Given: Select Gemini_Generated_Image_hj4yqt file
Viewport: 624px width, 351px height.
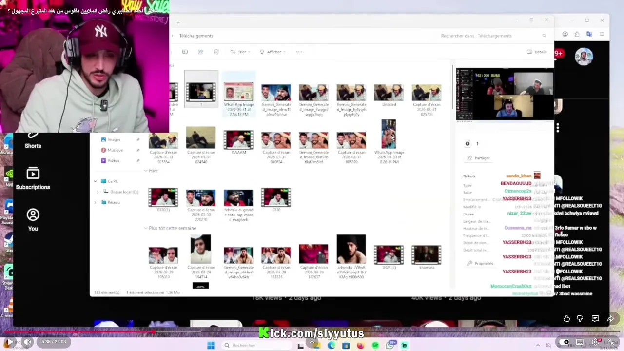Looking at the screenshot, I should pyautogui.click(x=351, y=99).
